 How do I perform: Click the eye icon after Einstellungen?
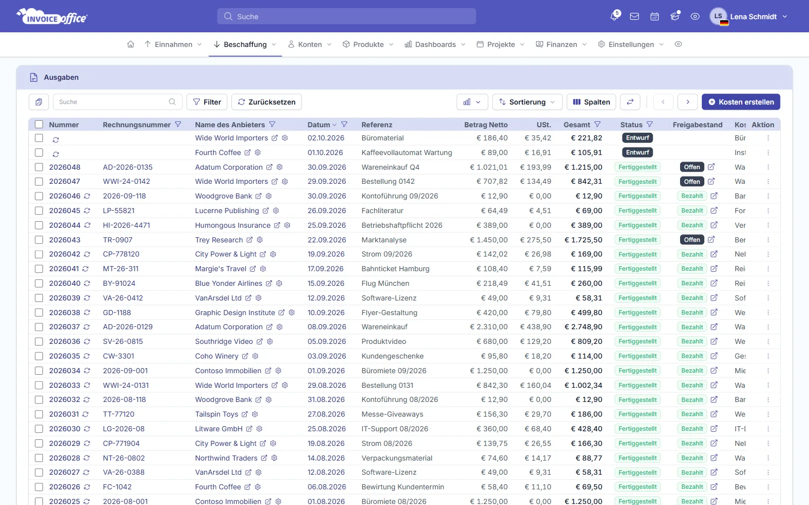tap(679, 44)
